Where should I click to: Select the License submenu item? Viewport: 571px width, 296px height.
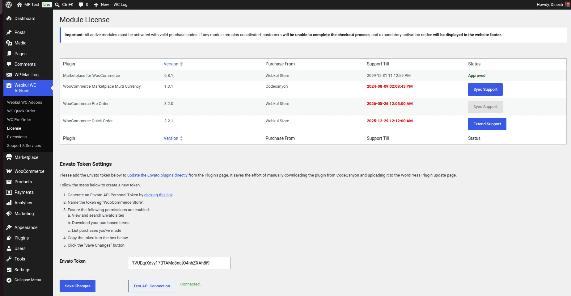tap(14, 128)
